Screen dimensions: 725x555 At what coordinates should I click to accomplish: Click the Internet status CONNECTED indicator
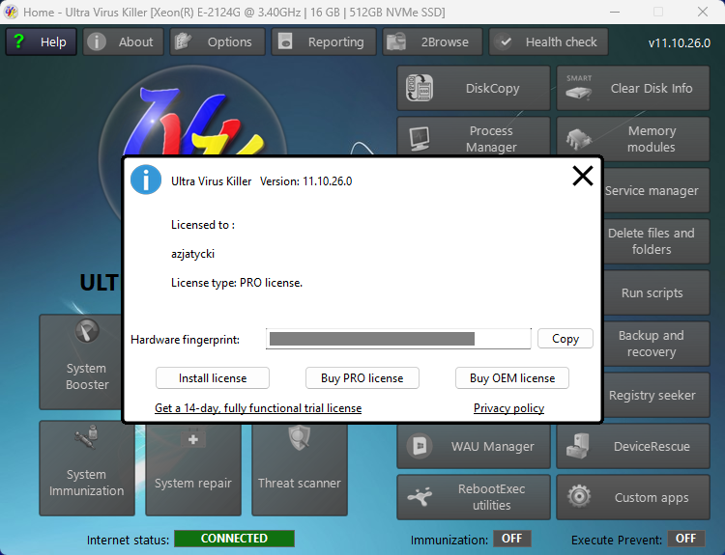(x=235, y=539)
